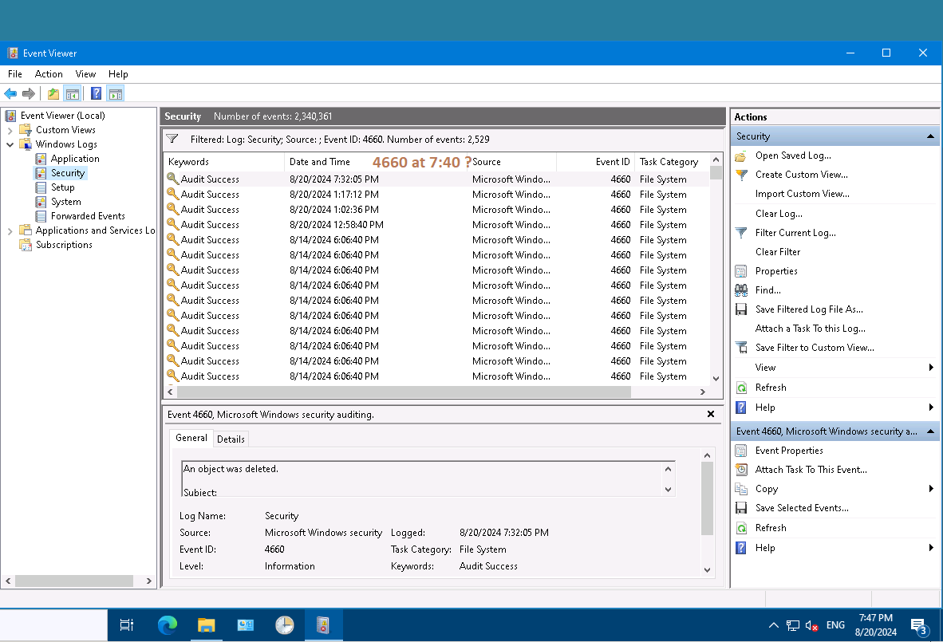This screenshot has height=642, width=943.
Task: Click the event list horizontal scrollbar
Action: tap(404, 392)
